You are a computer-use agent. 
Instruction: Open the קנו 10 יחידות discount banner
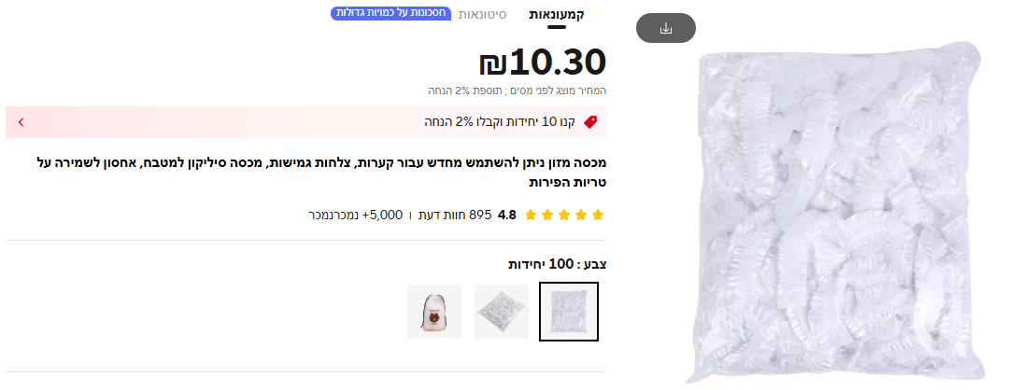point(305,122)
